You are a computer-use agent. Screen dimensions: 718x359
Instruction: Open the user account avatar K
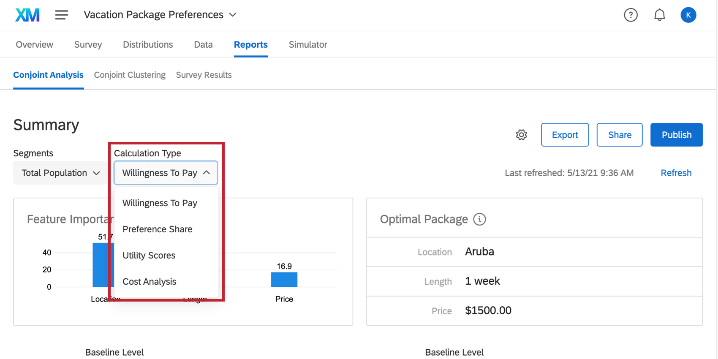tap(688, 15)
